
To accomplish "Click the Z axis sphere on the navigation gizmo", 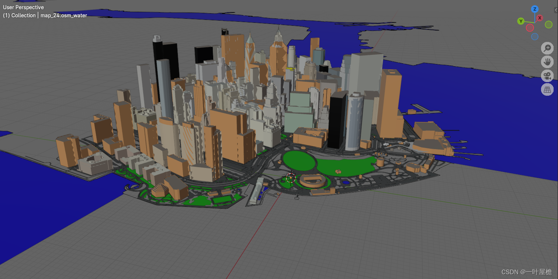I will (535, 9).
